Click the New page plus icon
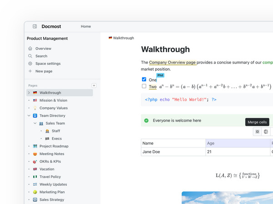The width and height of the screenshot is (273, 204). [30, 71]
